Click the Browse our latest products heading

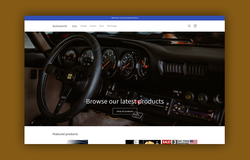click(125, 101)
